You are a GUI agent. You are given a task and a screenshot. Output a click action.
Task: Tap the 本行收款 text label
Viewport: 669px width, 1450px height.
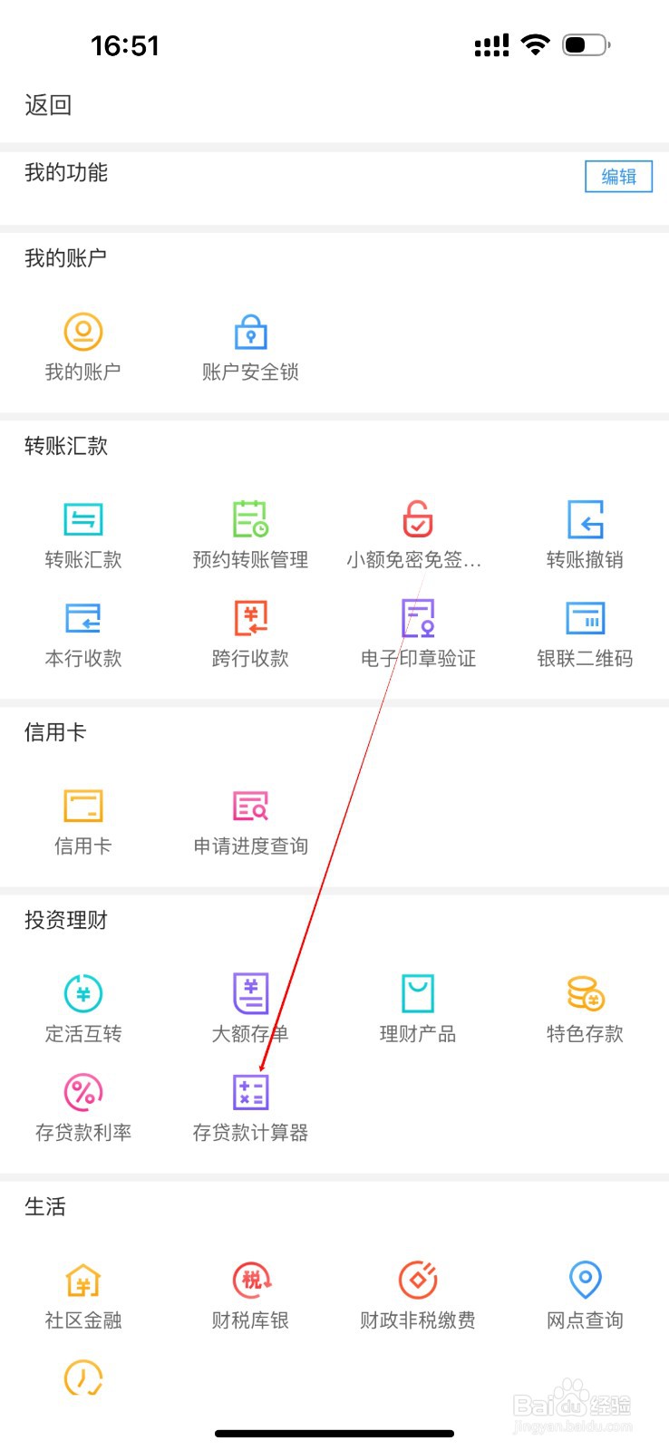83,658
